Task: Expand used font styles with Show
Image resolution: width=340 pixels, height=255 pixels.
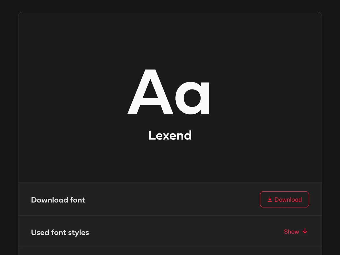Action: click(x=296, y=232)
